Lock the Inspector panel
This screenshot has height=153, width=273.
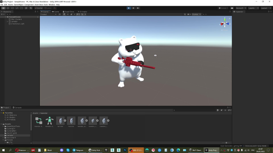tap(269, 12)
